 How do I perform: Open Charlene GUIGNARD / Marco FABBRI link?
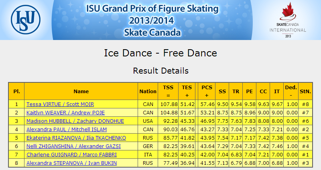72,154
